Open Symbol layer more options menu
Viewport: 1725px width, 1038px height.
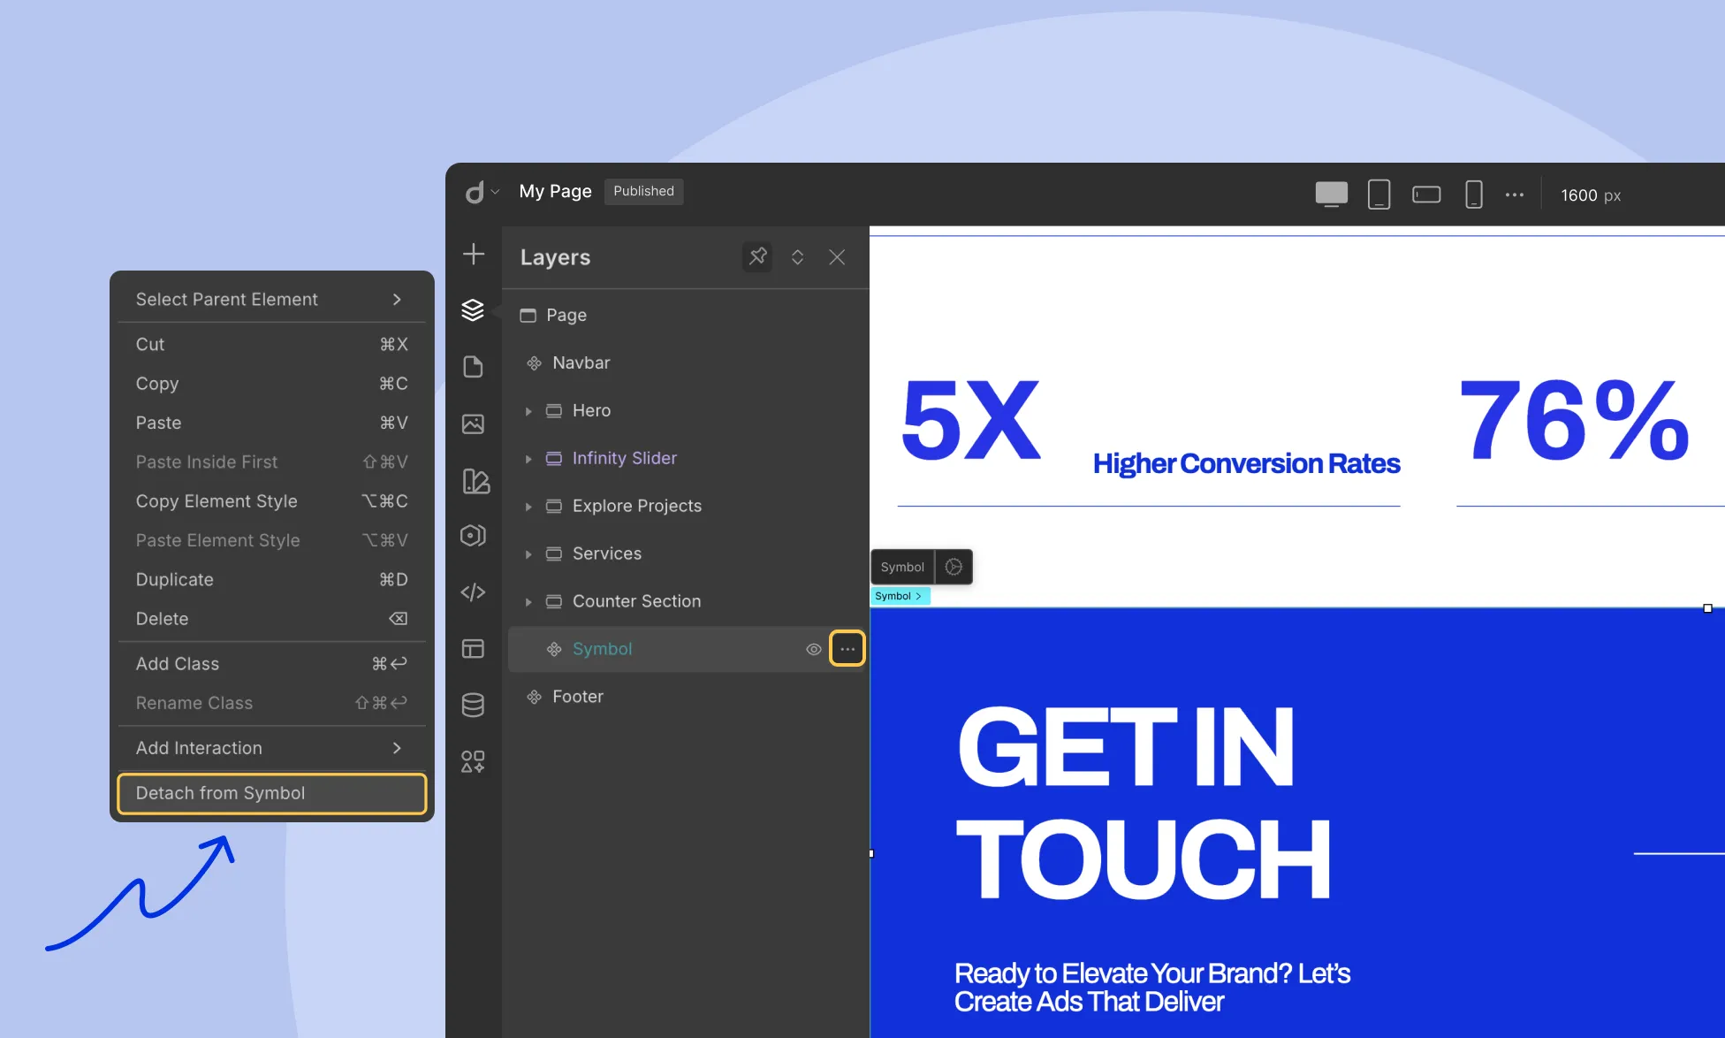[847, 649]
